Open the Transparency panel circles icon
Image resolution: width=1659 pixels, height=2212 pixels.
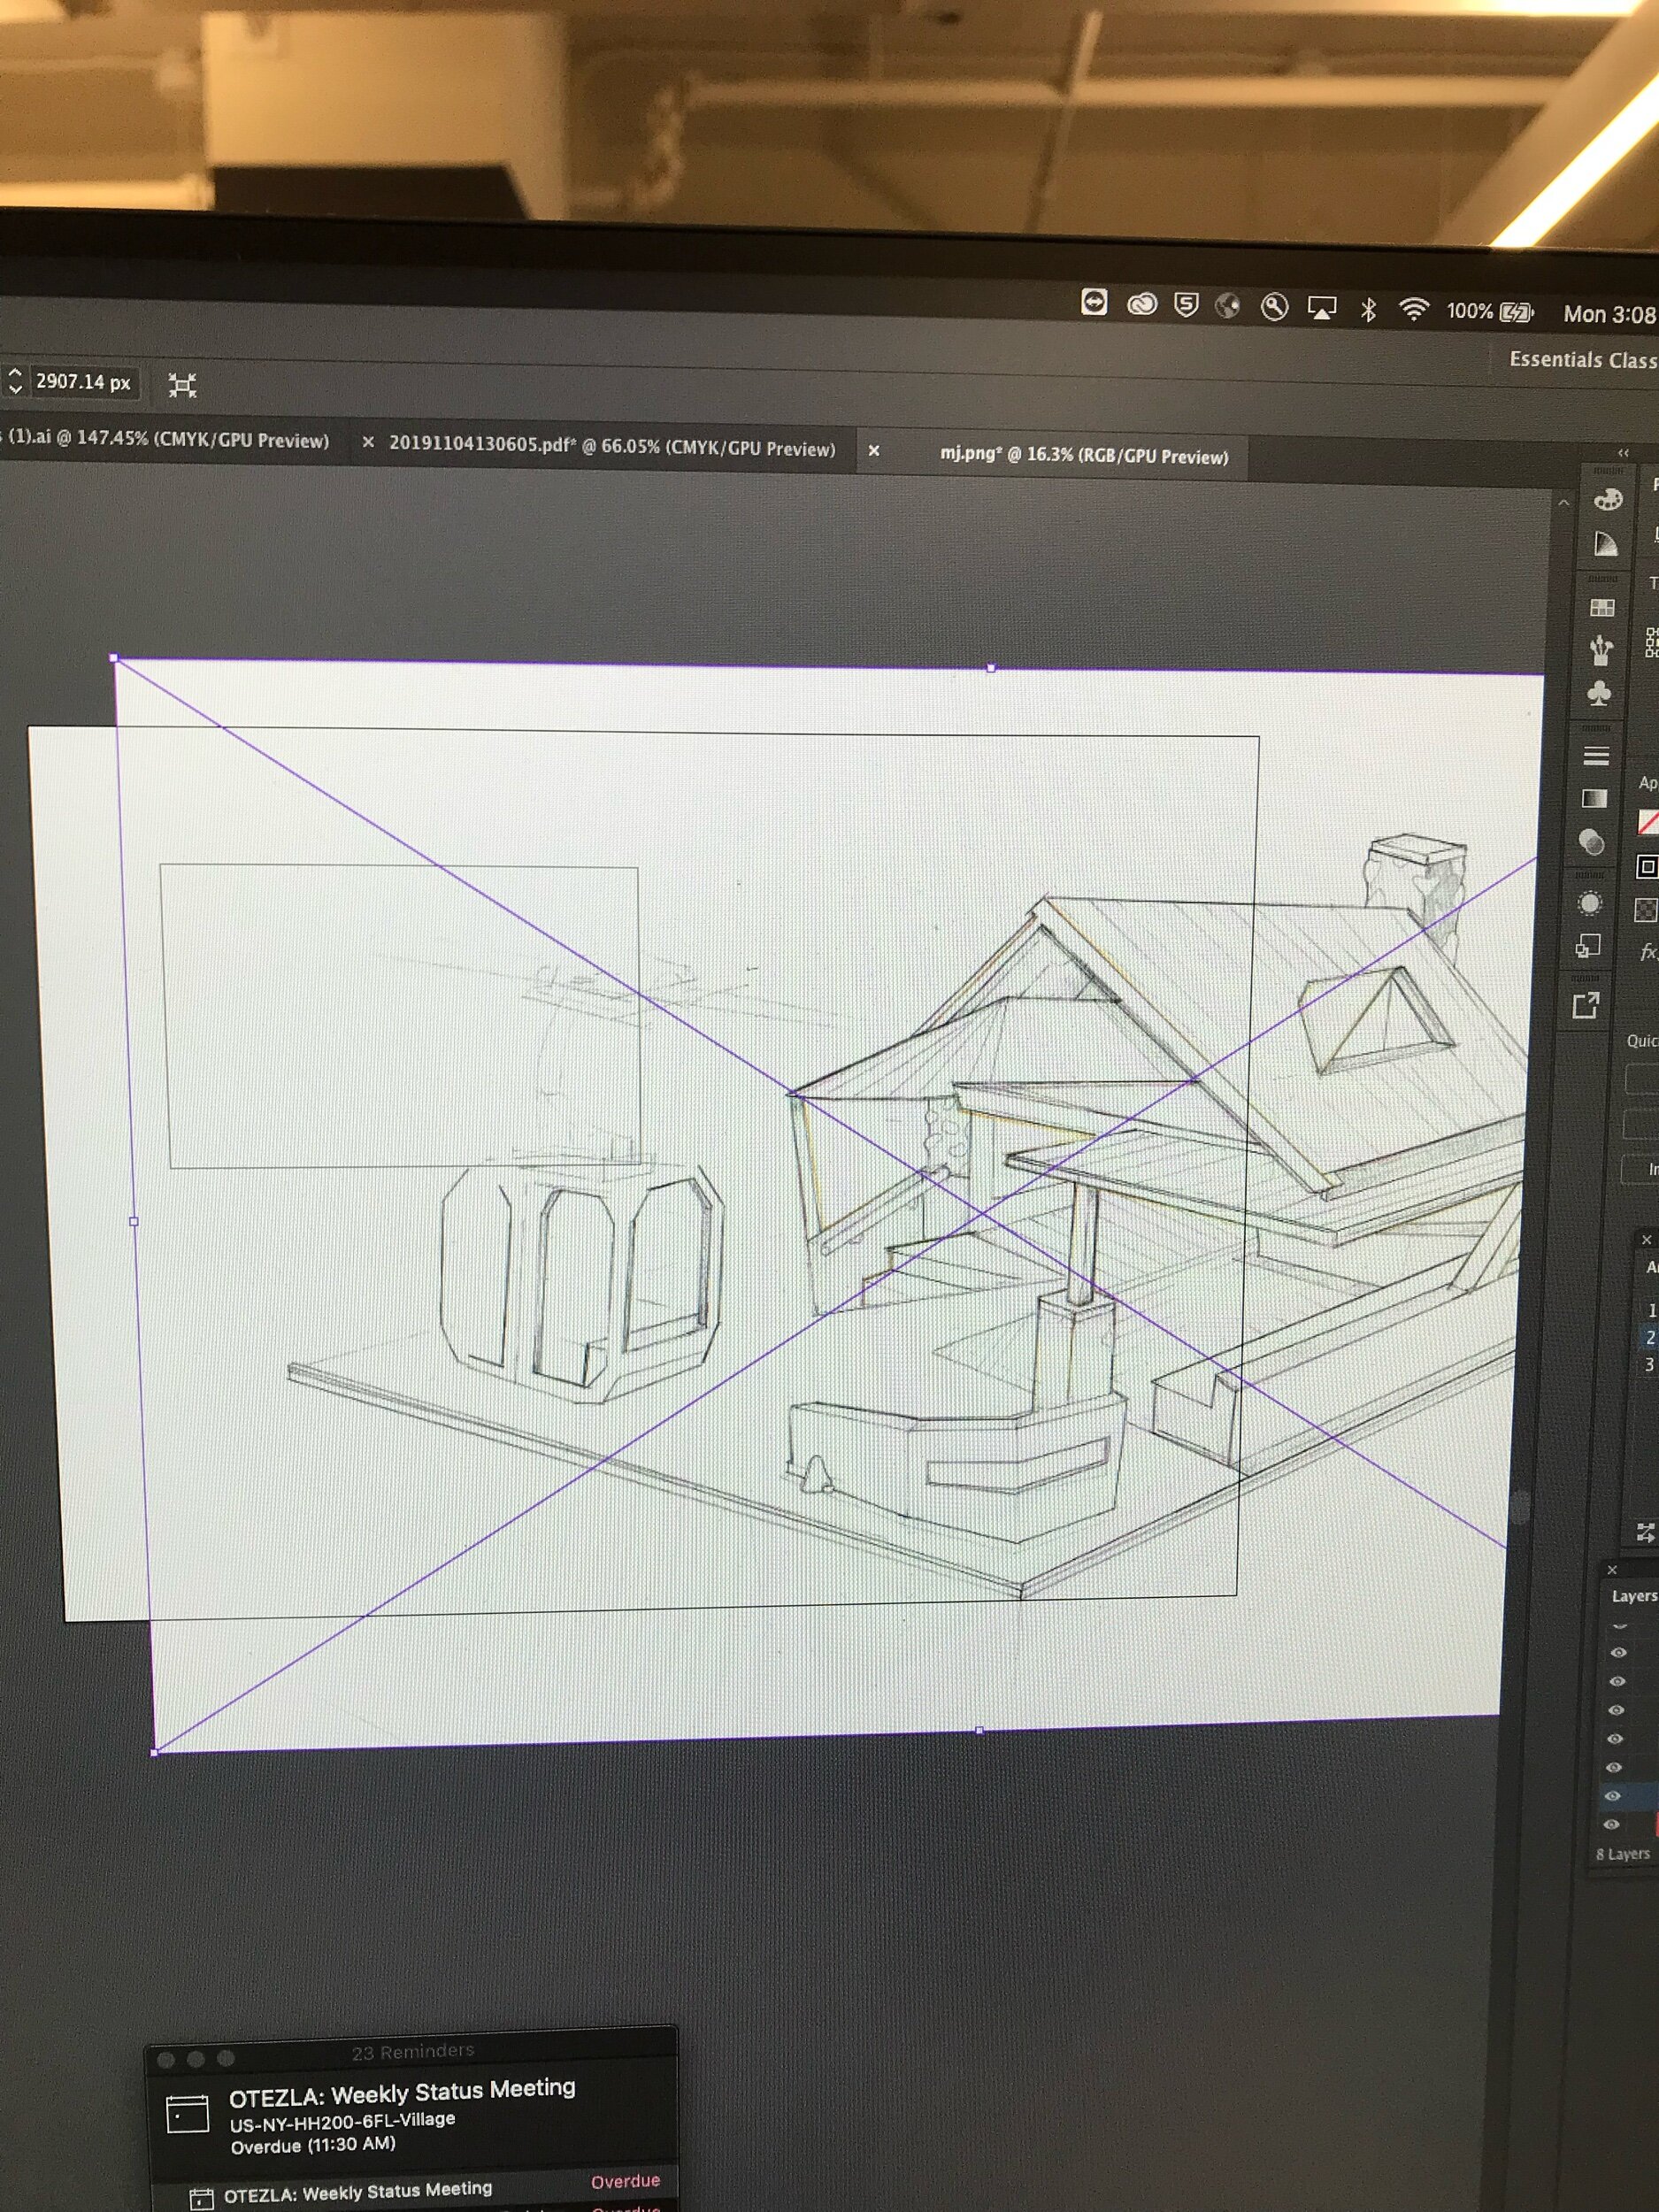click(x=1591, y=842)
